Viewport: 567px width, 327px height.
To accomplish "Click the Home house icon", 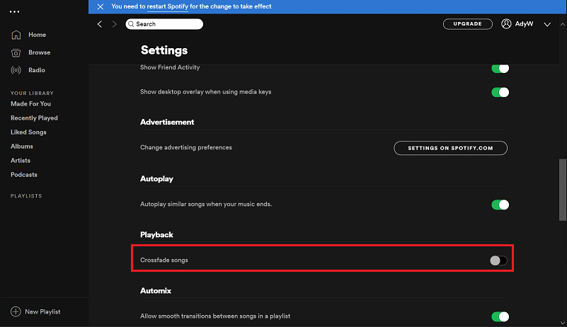I will coord(16,35).
